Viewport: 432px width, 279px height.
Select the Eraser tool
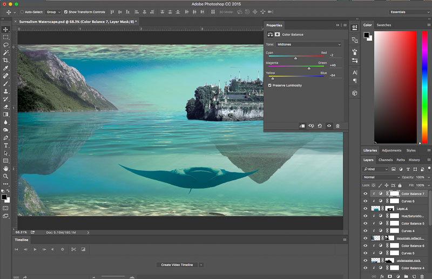click(x=5, y=107)
